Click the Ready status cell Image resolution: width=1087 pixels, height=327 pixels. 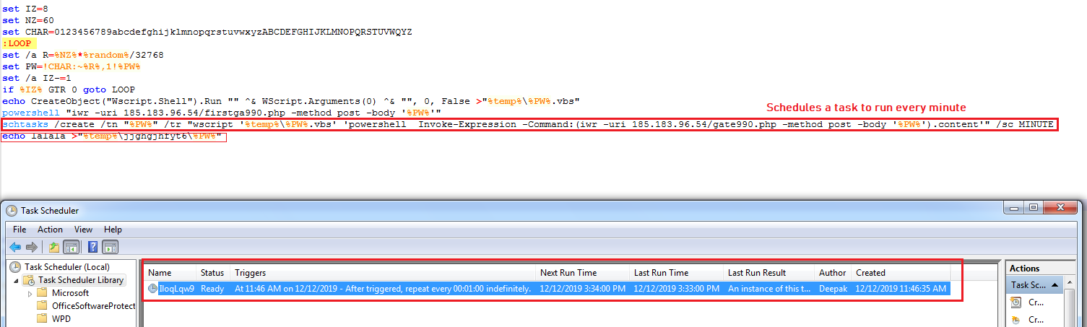pyautogui.click(x=213, y=288)
